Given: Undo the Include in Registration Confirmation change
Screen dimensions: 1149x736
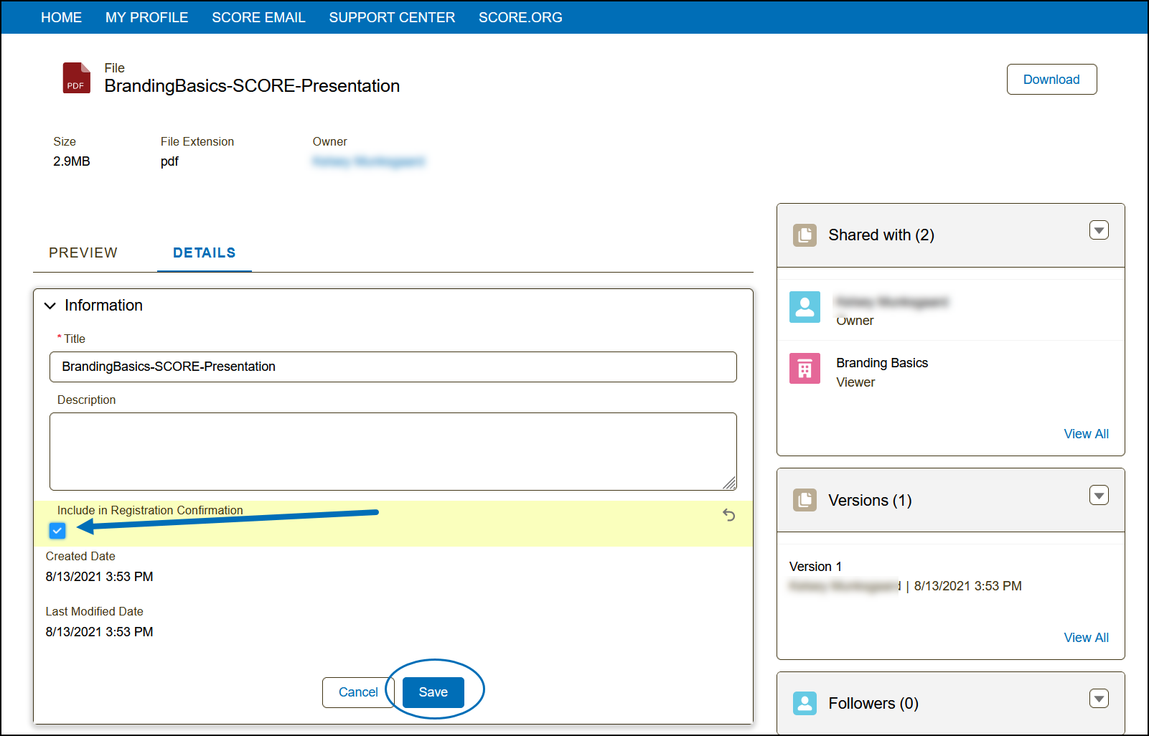Looking at the screenshot, I should pos(728,515).
